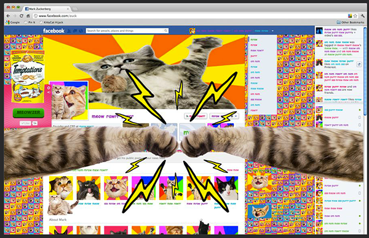Screen dimensions: 369x238
Task: Reload the page with the refresh icon
Action: [22, 16]
